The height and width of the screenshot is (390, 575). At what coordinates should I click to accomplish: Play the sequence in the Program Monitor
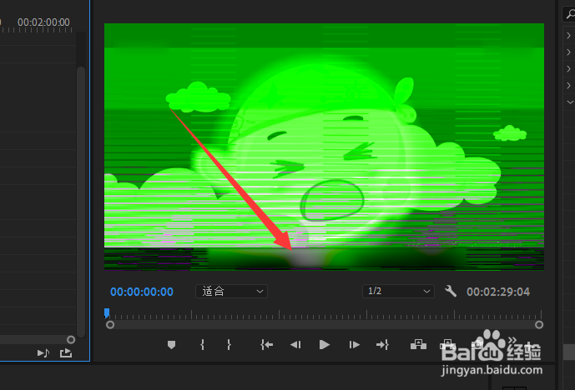(324, 345)
